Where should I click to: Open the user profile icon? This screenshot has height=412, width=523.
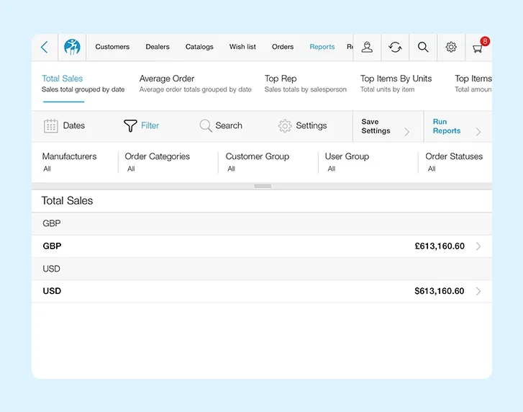(367, 47)
